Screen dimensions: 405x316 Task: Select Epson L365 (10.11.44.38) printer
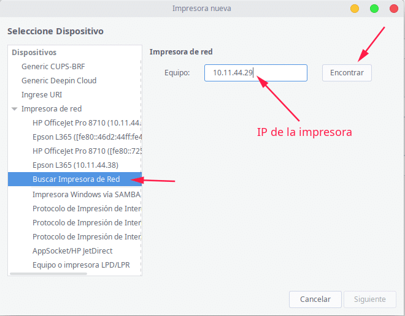click(x=75, y=165)
